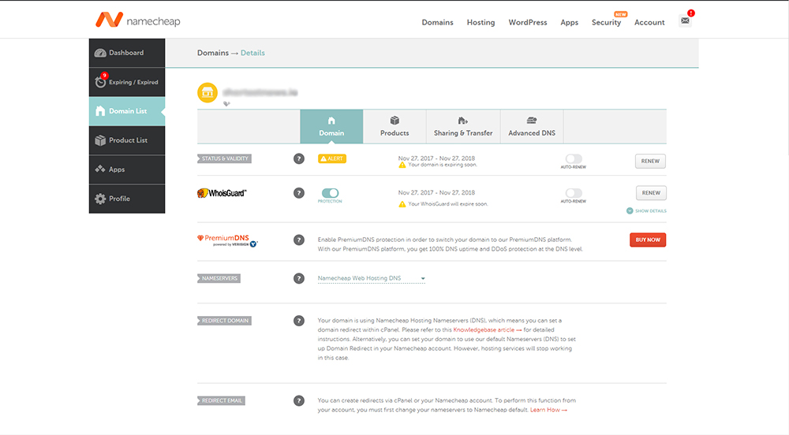The width and height of the screenshot is (789, 435).
Task: Open the Account top menu
Action: point(649,23)
